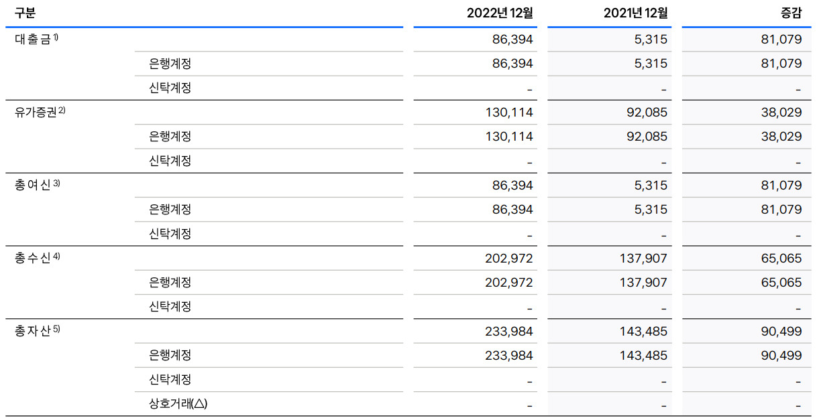Select 5,315 in the 총여신 total row
The width and height of the screenshot is (819, 420).
(x=651, y=186)
